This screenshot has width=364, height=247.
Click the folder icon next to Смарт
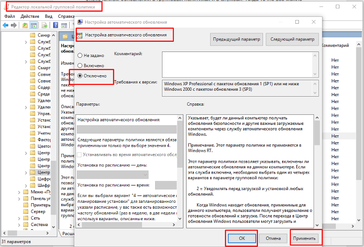tap(33, 68)
